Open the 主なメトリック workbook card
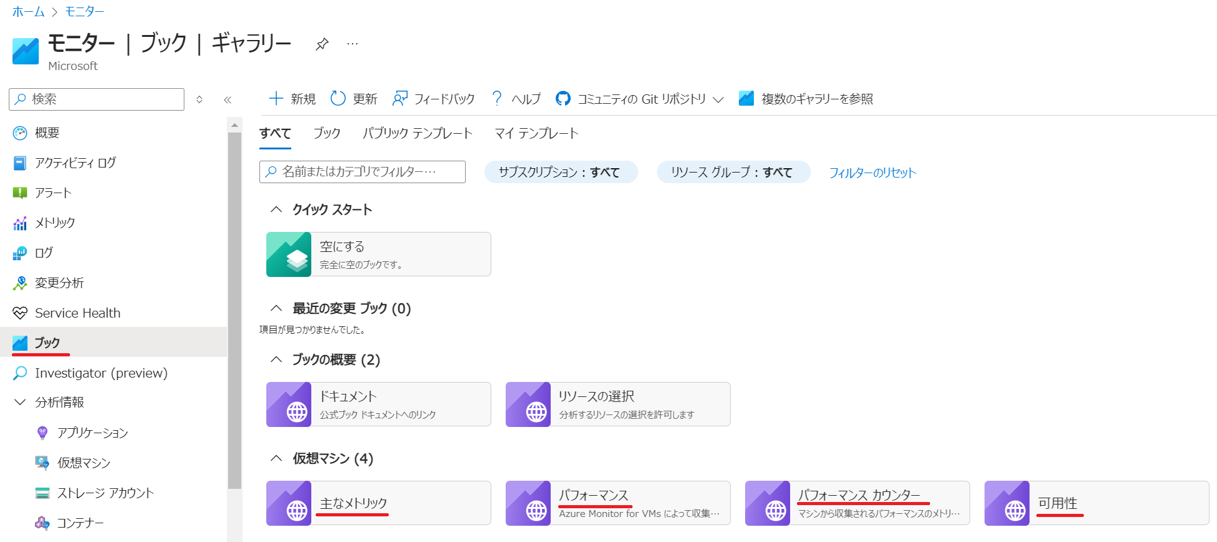 (379, 503)
